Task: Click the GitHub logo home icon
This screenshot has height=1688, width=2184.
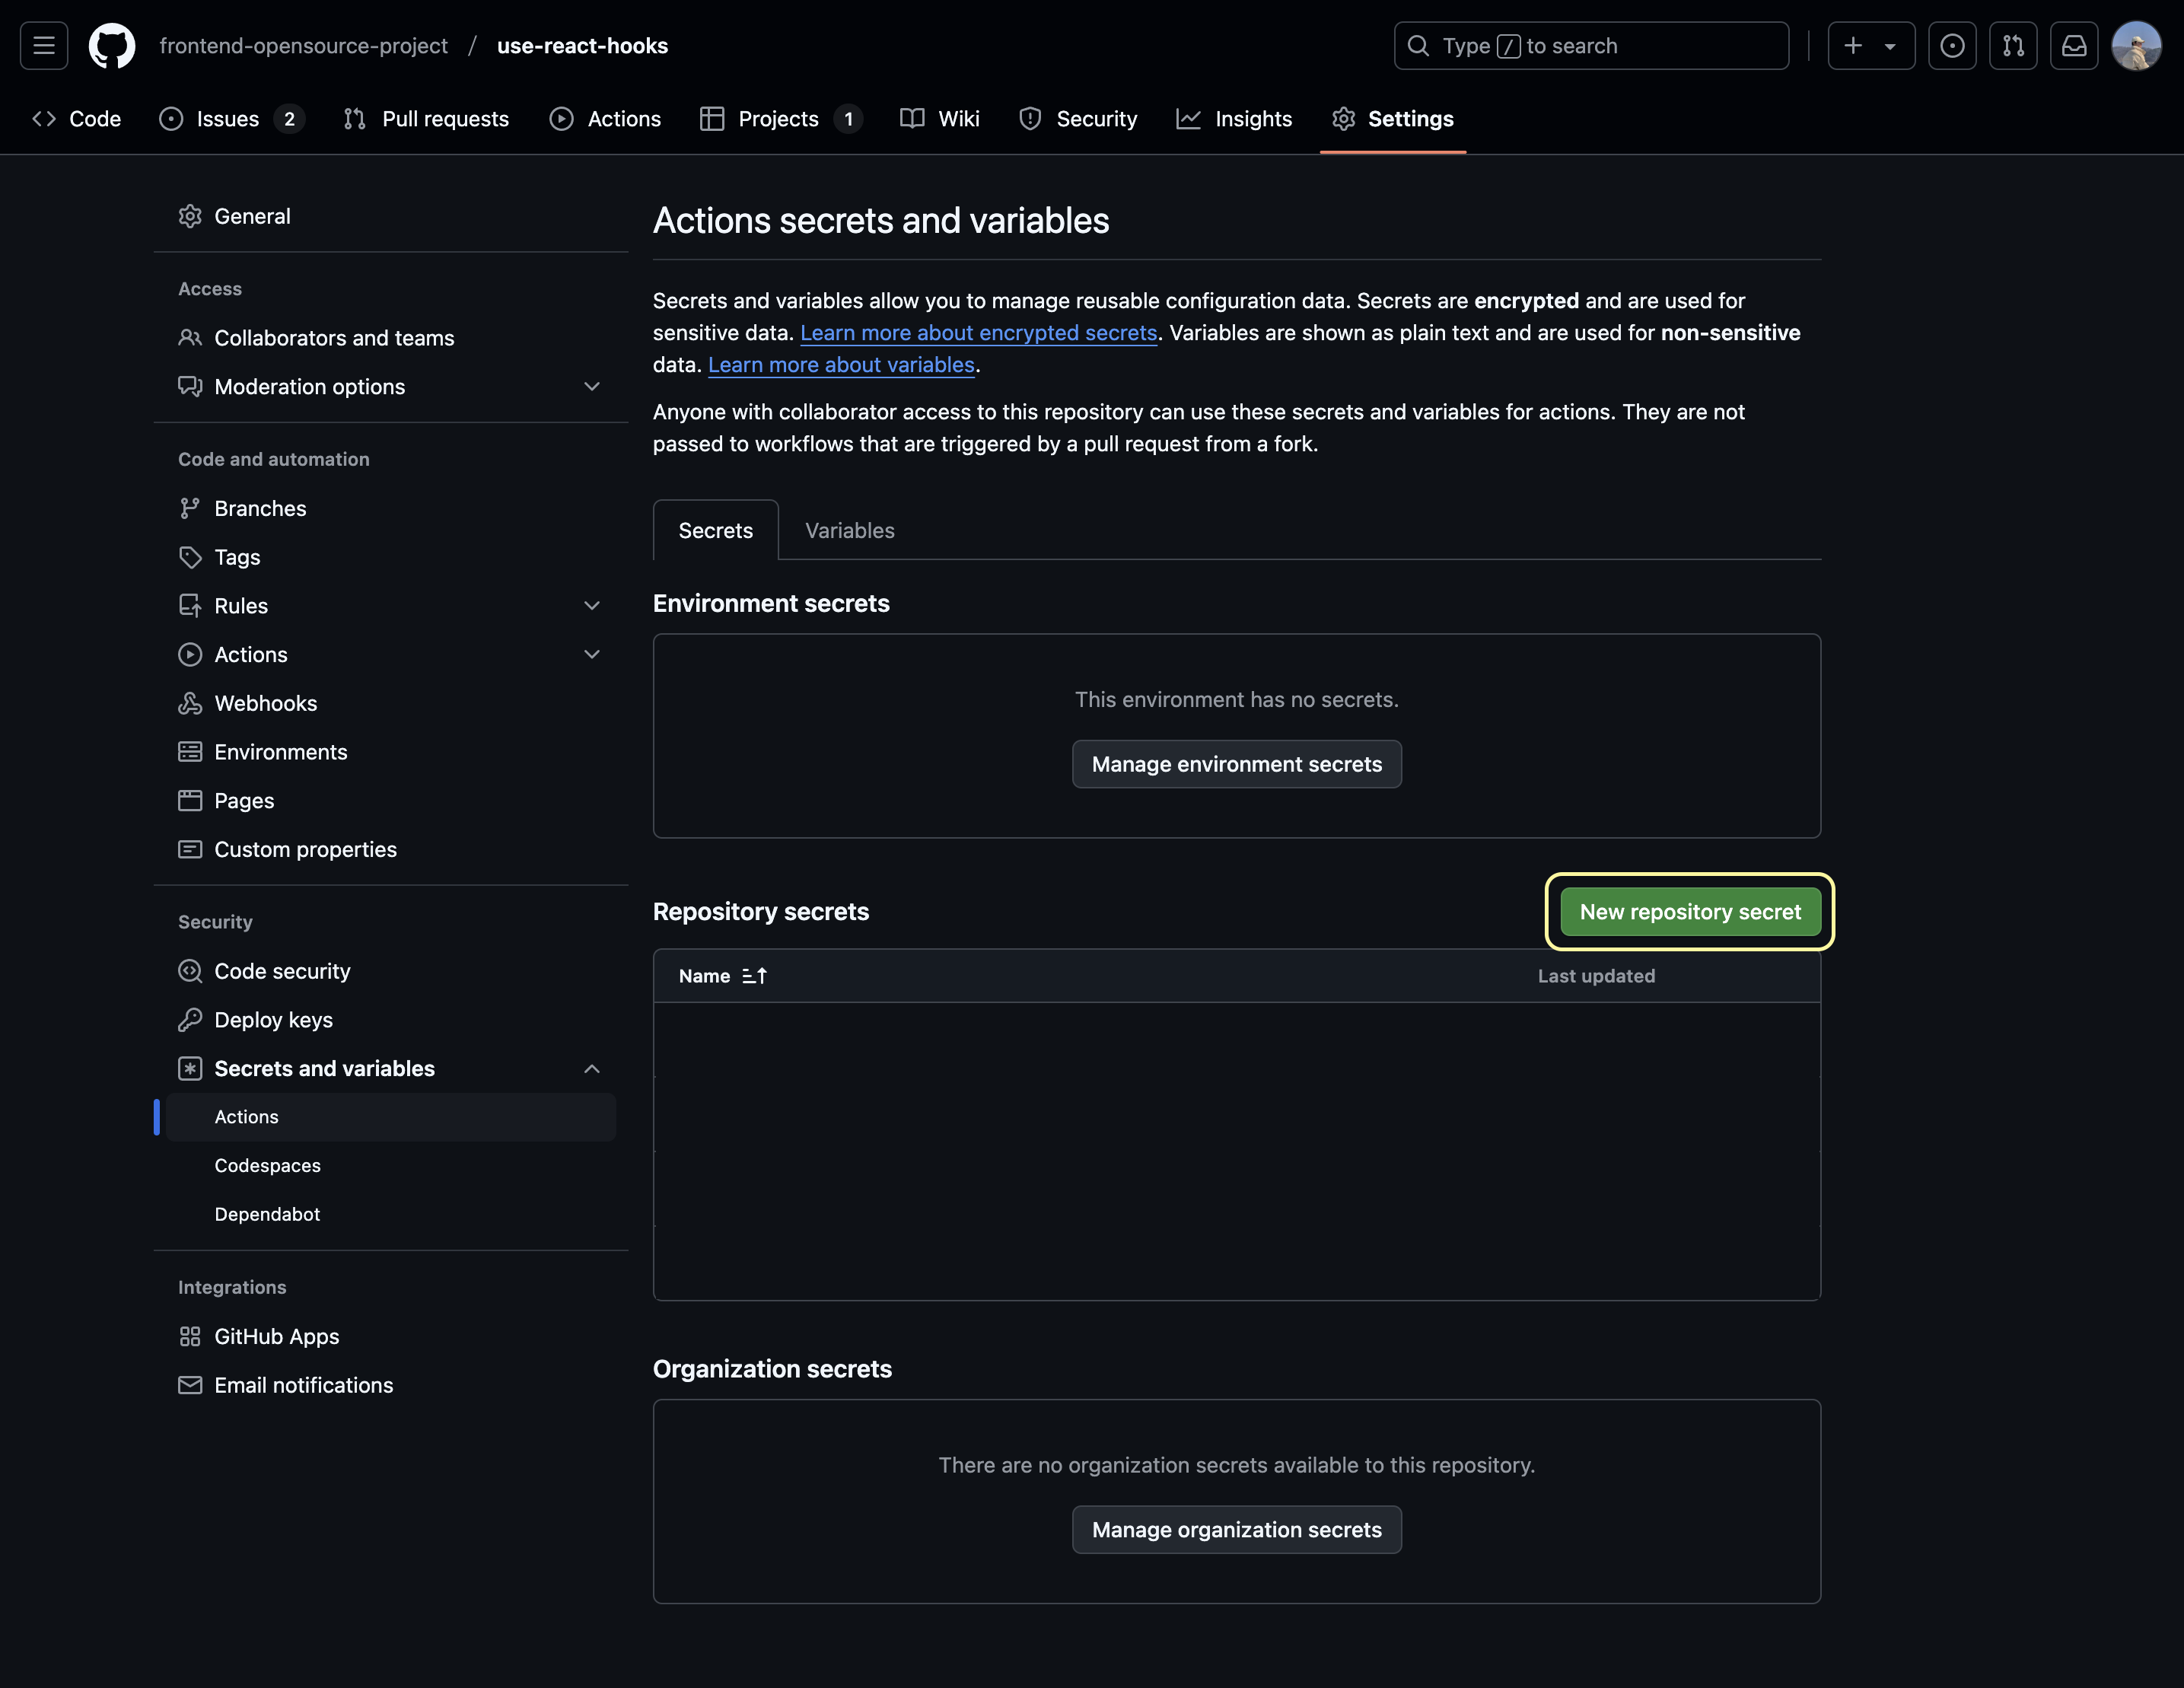Action: 112,46
